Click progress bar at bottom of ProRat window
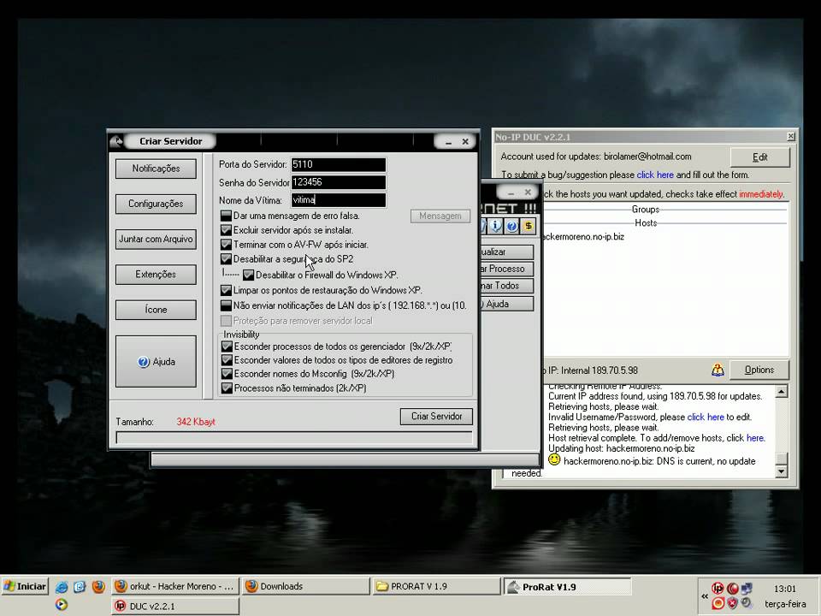The height and width of the screenshot is (616, 821). point(346,460)
